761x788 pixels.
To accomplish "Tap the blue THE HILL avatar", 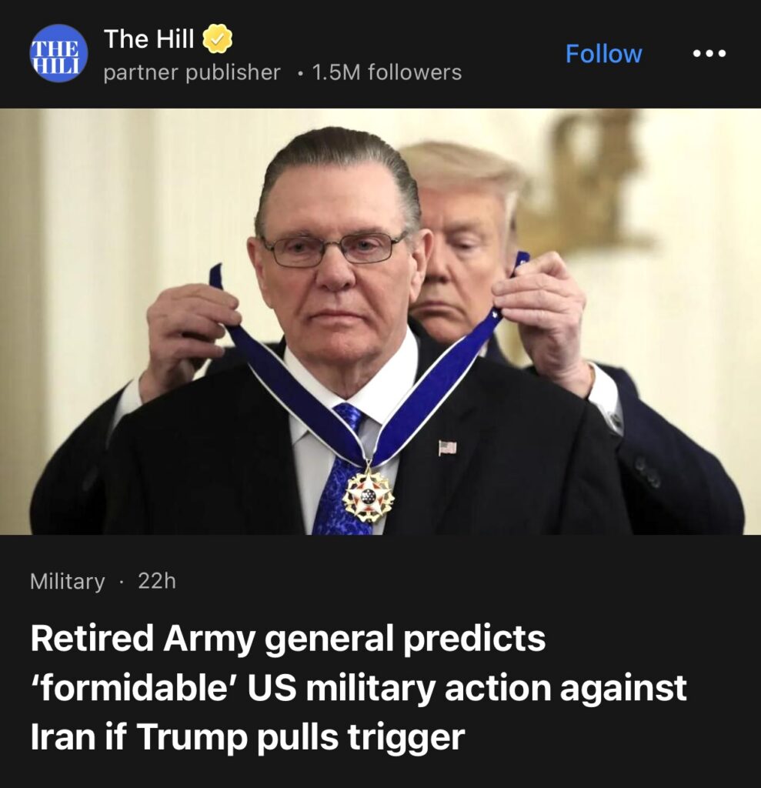I will click(x=58, y=53).
